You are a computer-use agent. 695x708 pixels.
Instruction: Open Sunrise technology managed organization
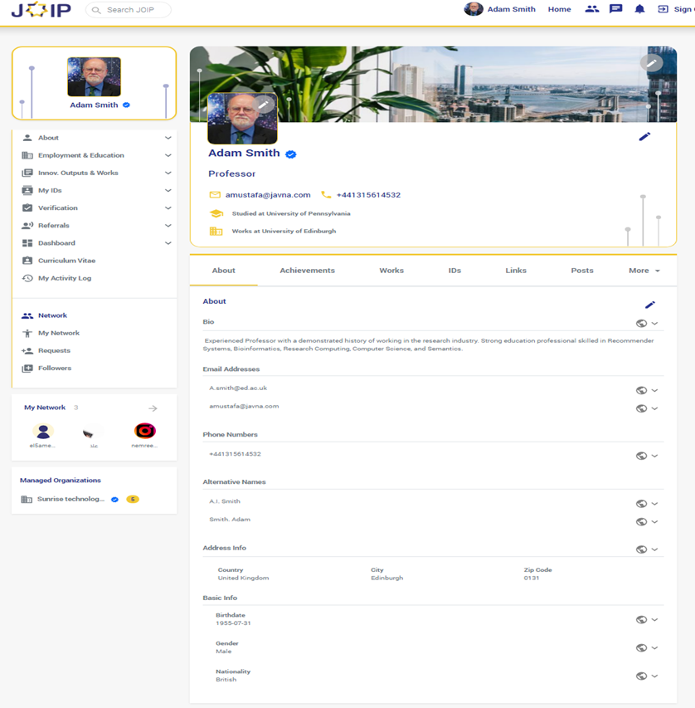click(x=70, y=499)
